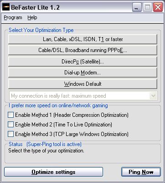Open the Program menu
The image size is (165, 183).
(13, 18)
